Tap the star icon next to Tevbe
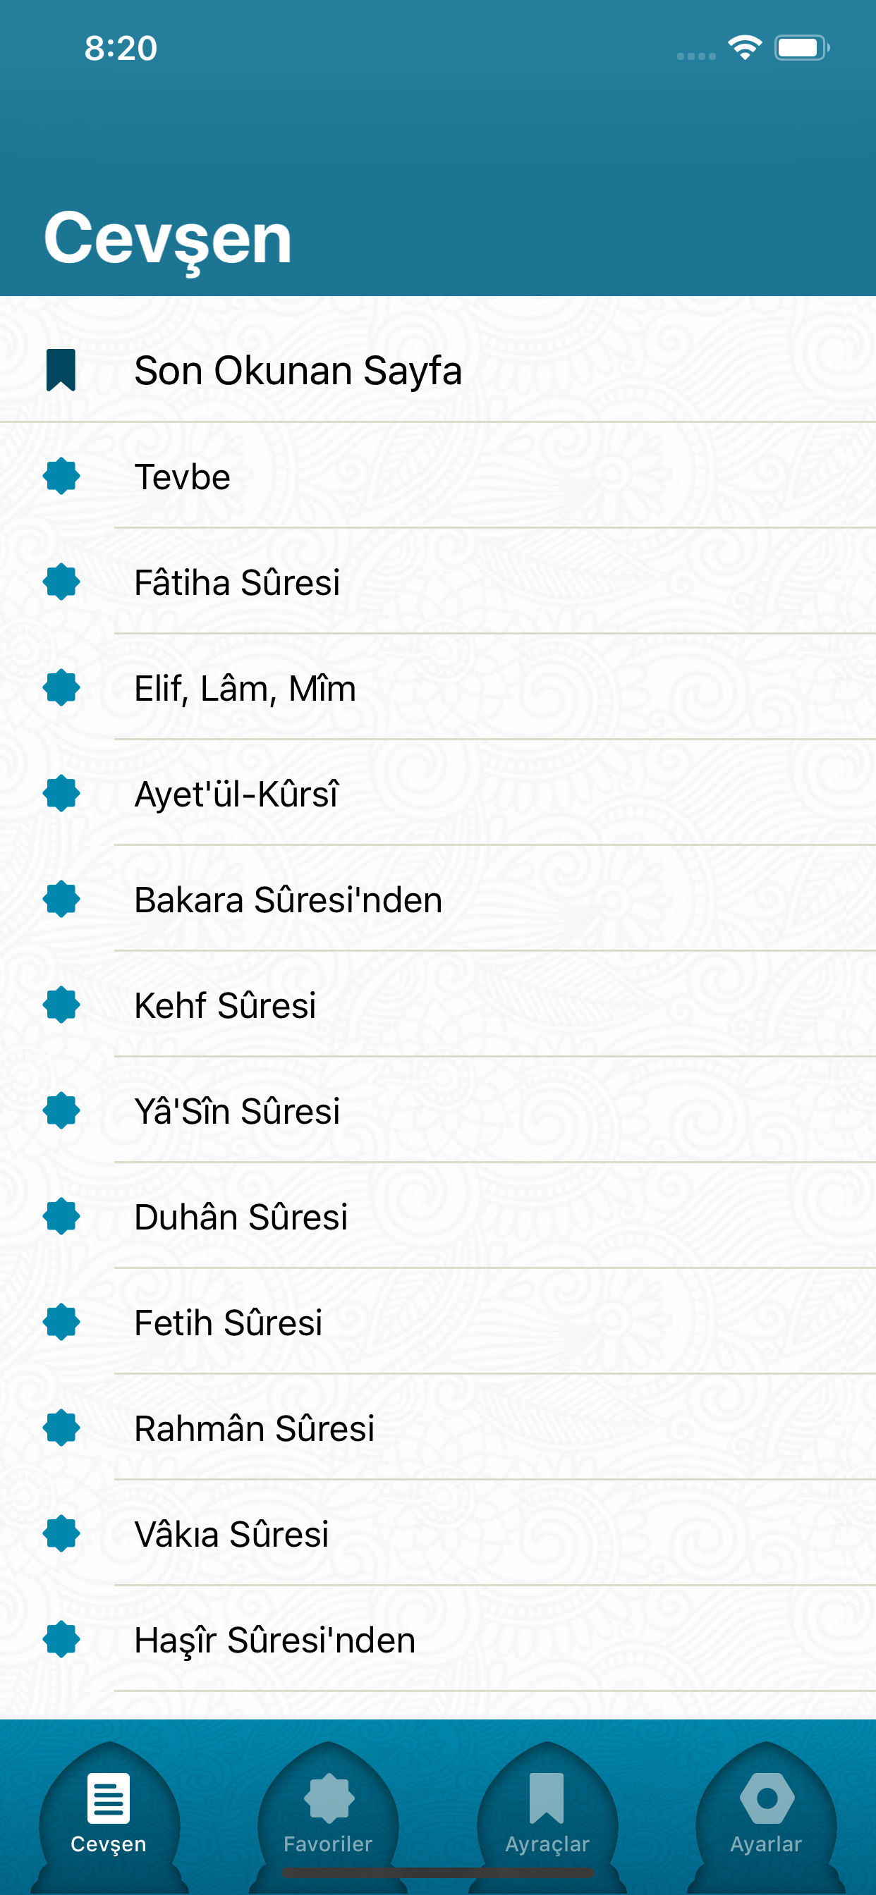This screenshot has width=876, height=1895. (x=61, y=476)
